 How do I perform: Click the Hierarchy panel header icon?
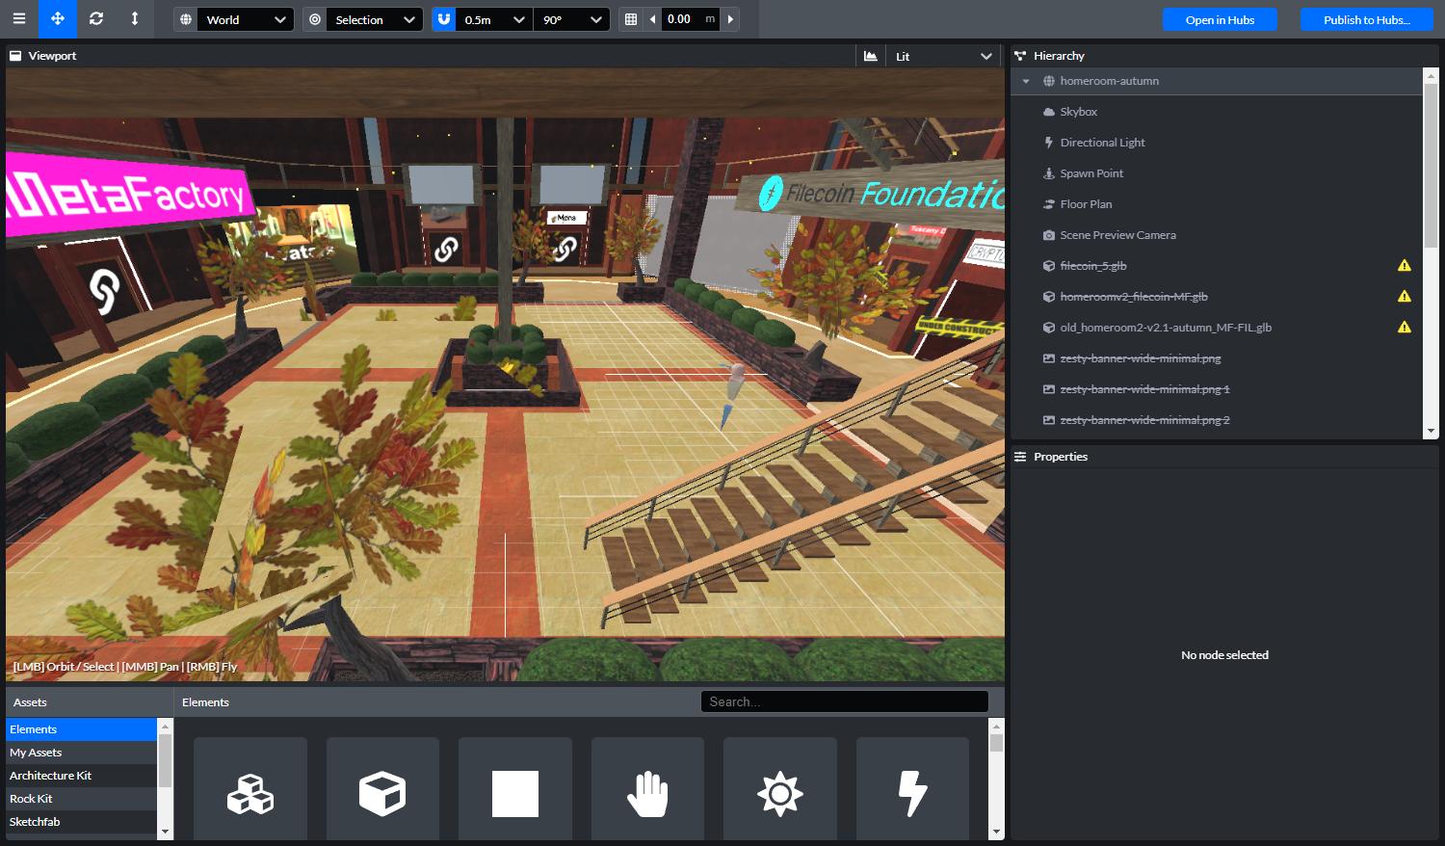point(1020,56)
